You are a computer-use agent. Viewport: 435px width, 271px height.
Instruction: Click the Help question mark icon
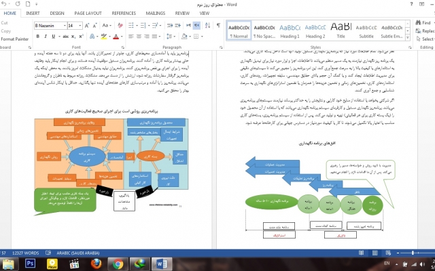pyautogui.click(x=411, y=4)
